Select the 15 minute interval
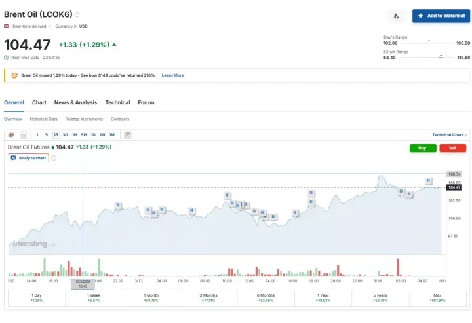 tap(56, 135)
